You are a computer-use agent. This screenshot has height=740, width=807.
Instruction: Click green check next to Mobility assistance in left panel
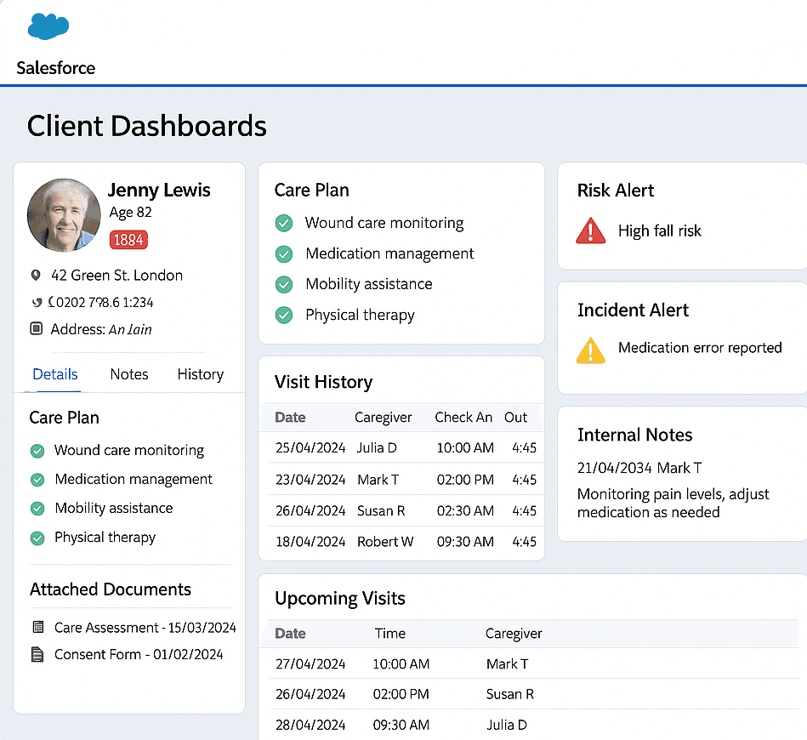coord(37,509)
